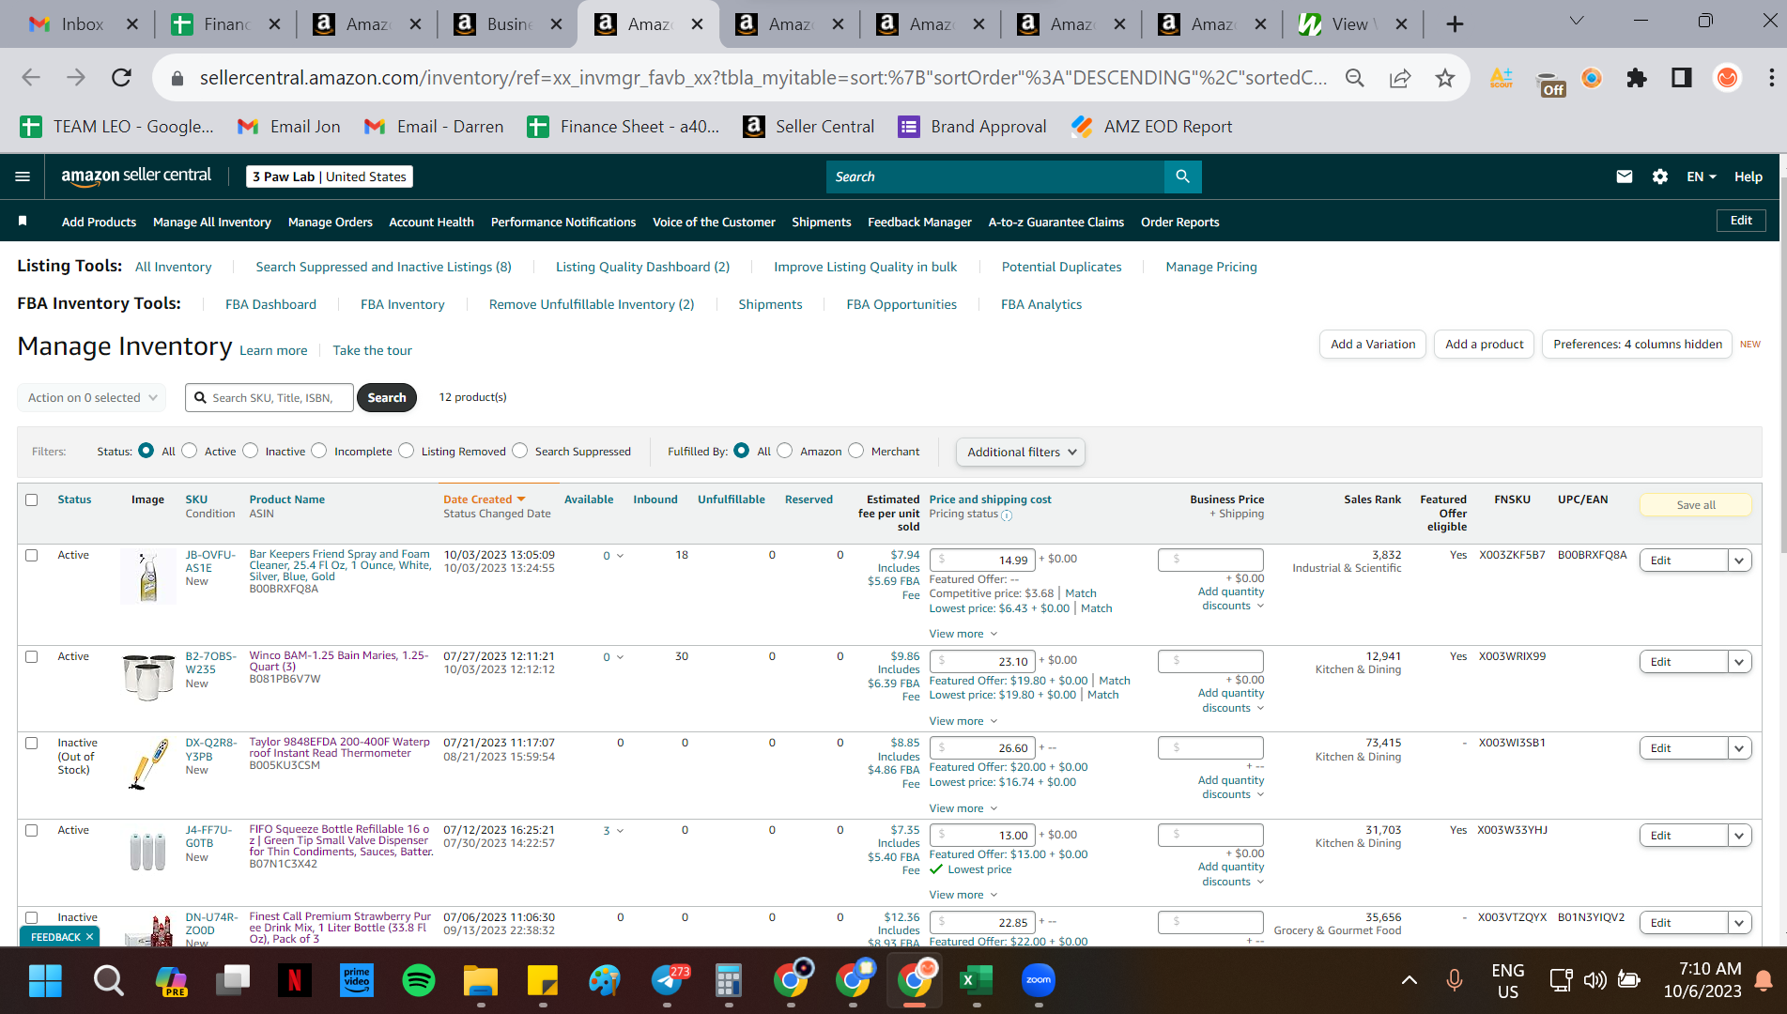Image resolution: width=1787 pixels, height=1014 pixels.
Task: Open the Edit dropdown arrow for Winco row
Action: pyautogui.click(x=1739, y=662)
